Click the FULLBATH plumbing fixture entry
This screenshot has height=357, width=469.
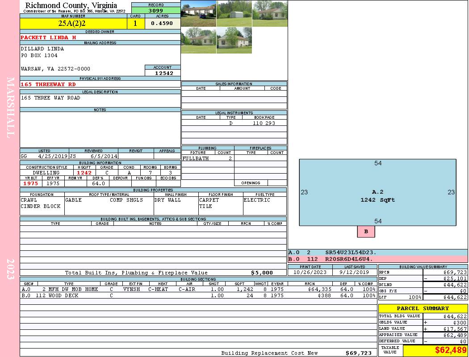coord(195,158)
